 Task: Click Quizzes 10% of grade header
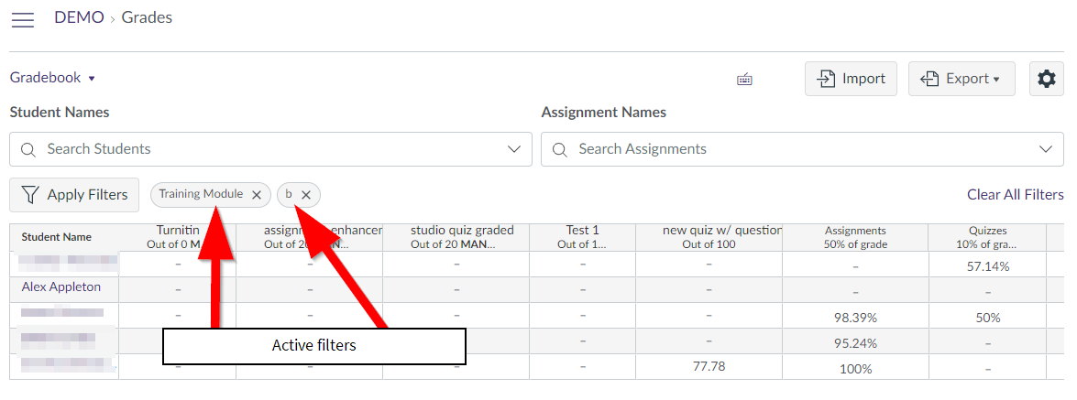pyautogui.click(x=988, y=237)
